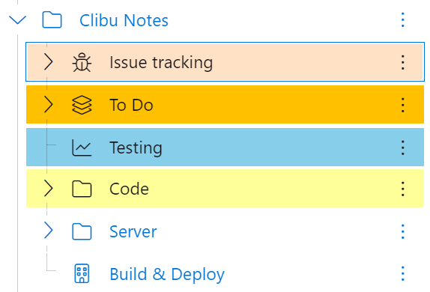Image resolution: width=430 pixels, height=292 pixels.
Task: Open the To Do options menu
Action: tap(402, 105)
